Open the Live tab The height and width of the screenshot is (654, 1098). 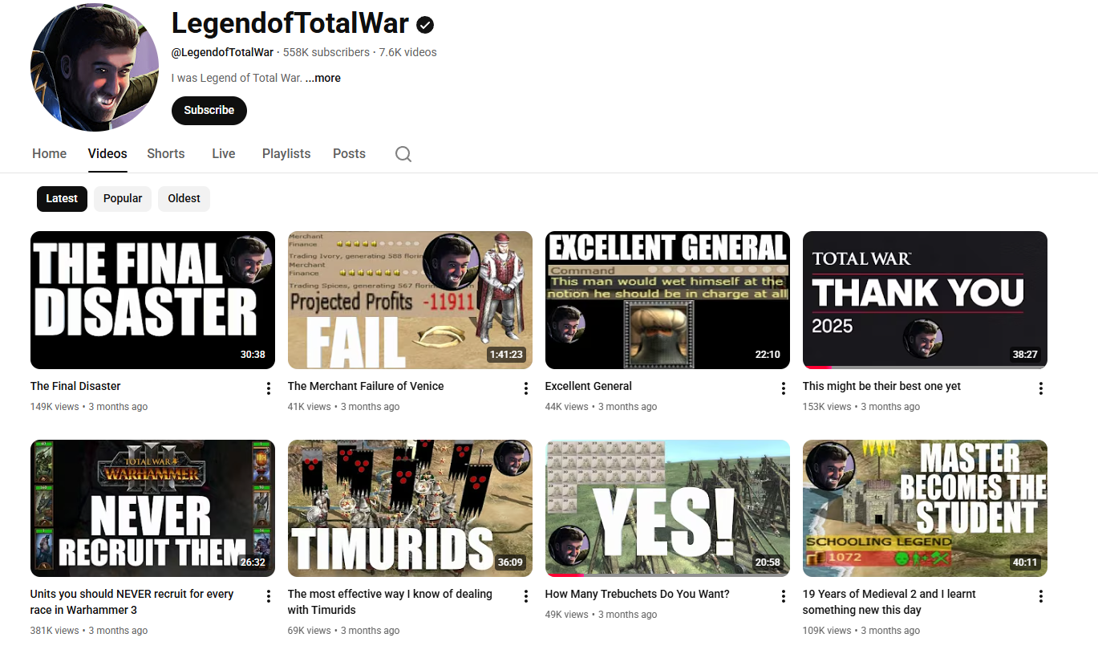(224, 153)
